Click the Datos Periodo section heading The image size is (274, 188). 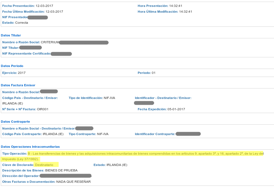point(12,66)
